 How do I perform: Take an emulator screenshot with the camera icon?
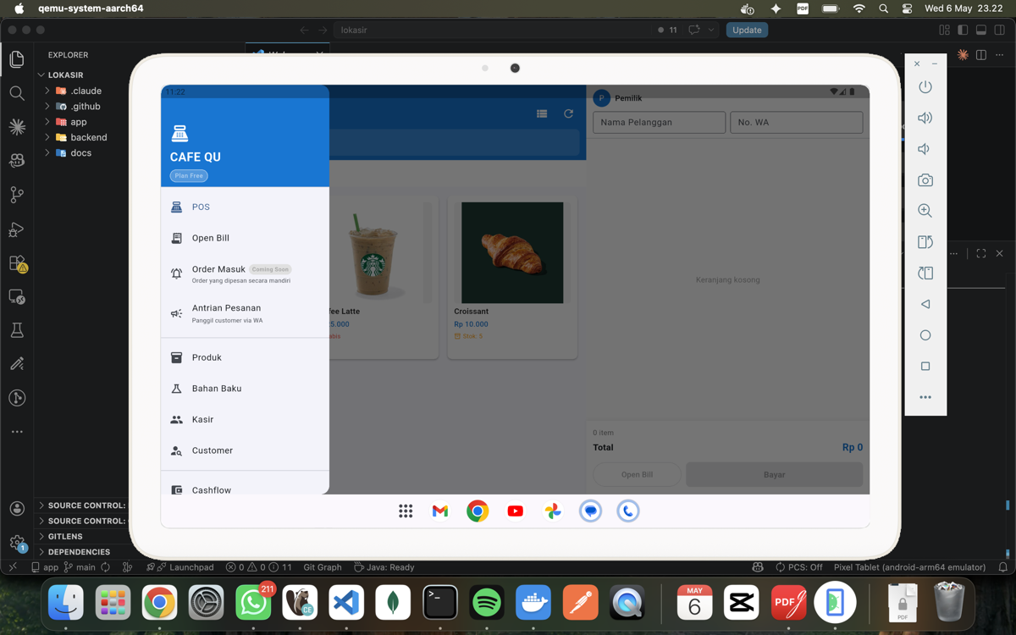click(925, 179)
